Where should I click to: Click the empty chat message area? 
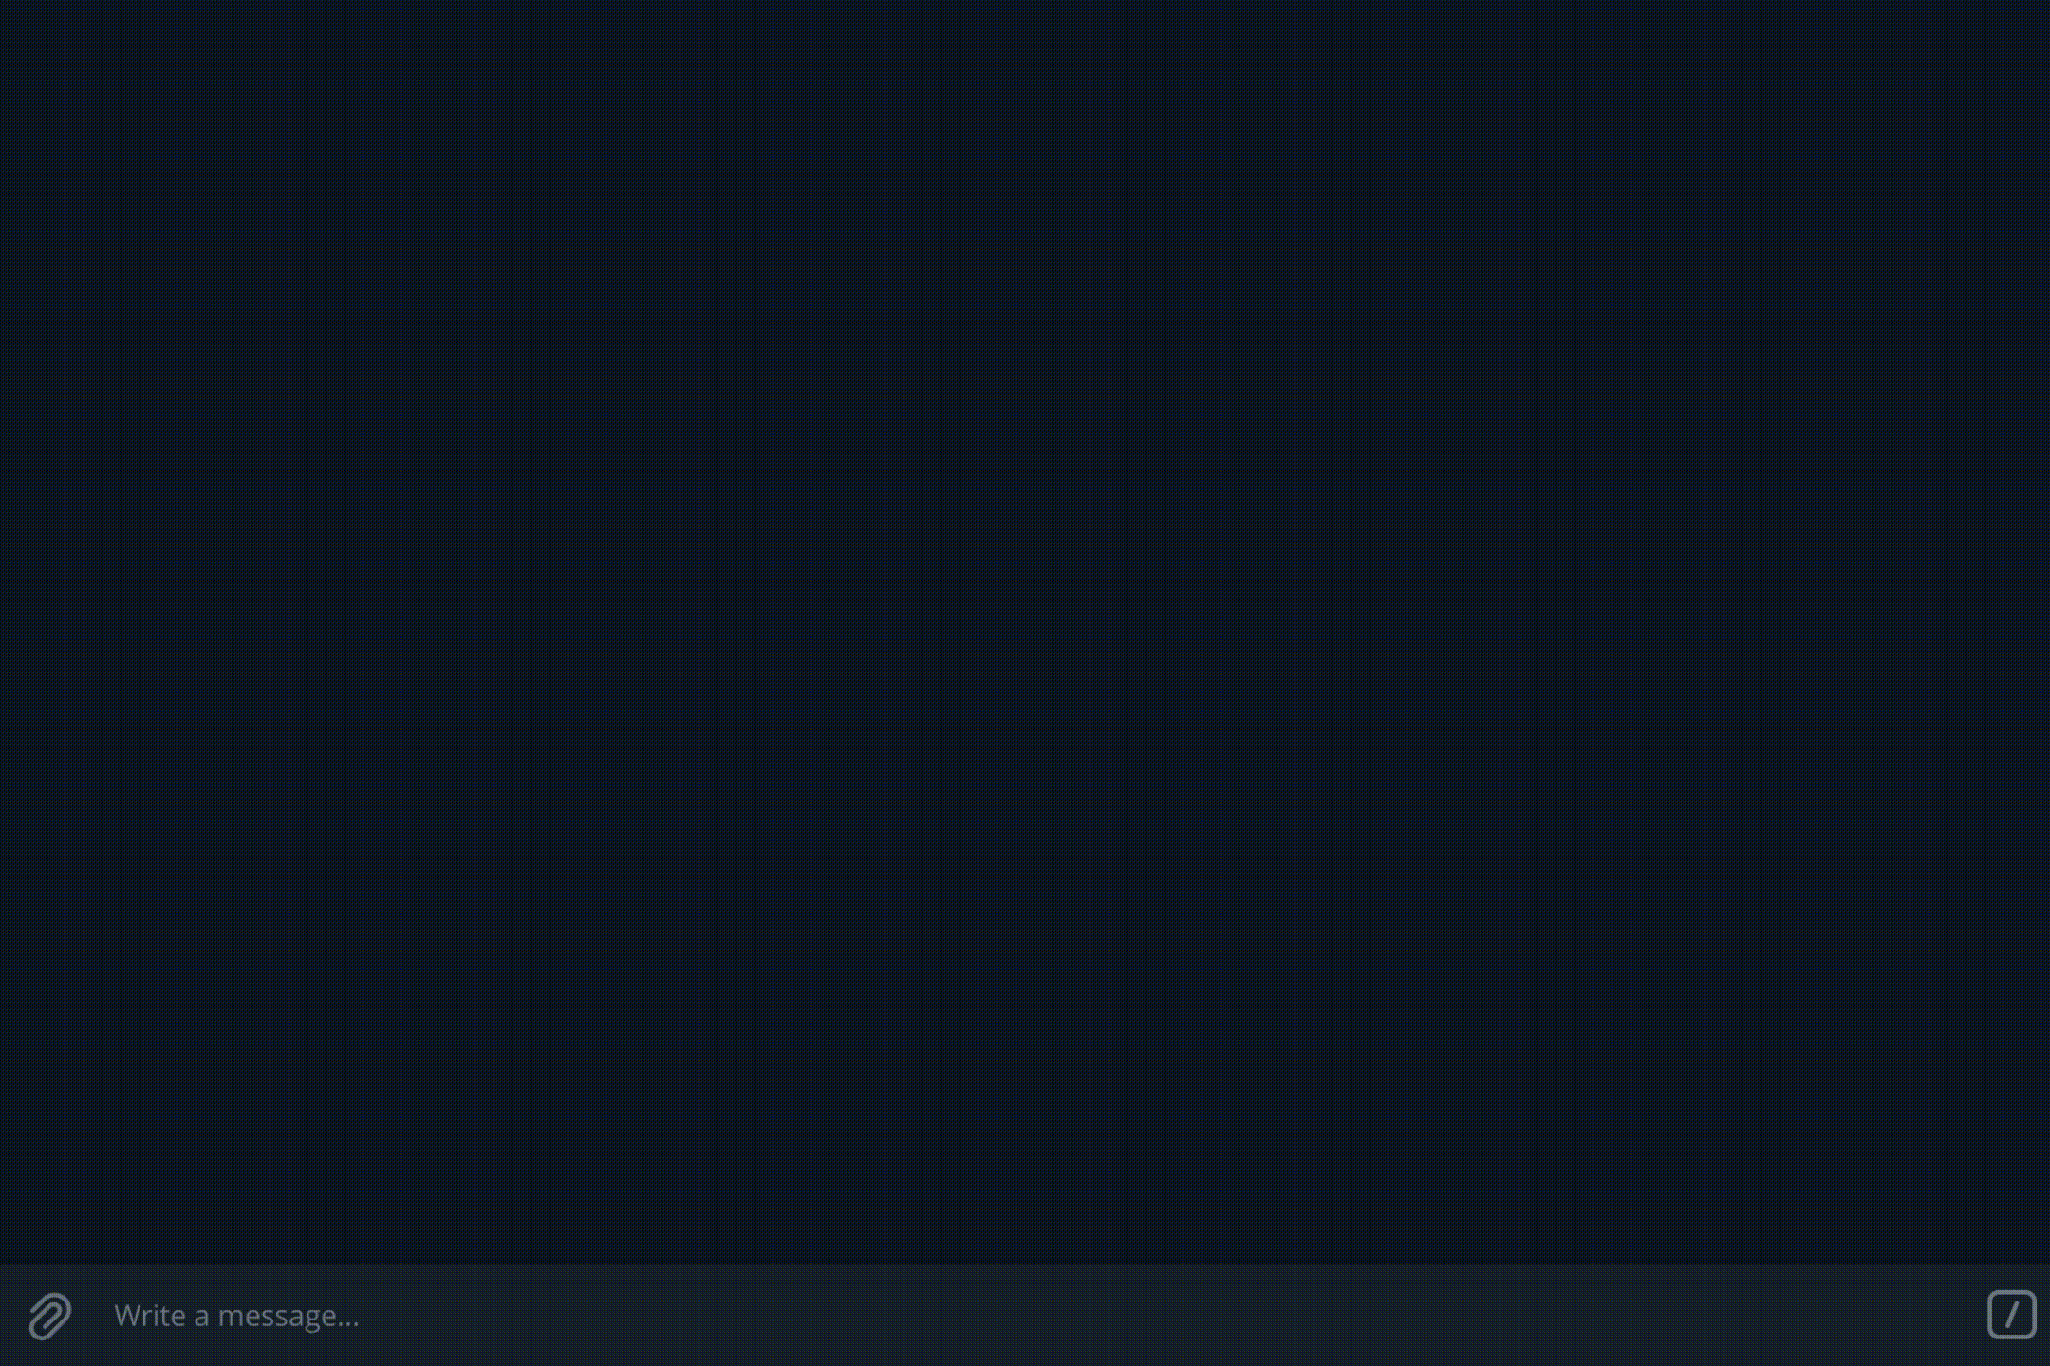pyautogui.click(x=1025, y=631)
